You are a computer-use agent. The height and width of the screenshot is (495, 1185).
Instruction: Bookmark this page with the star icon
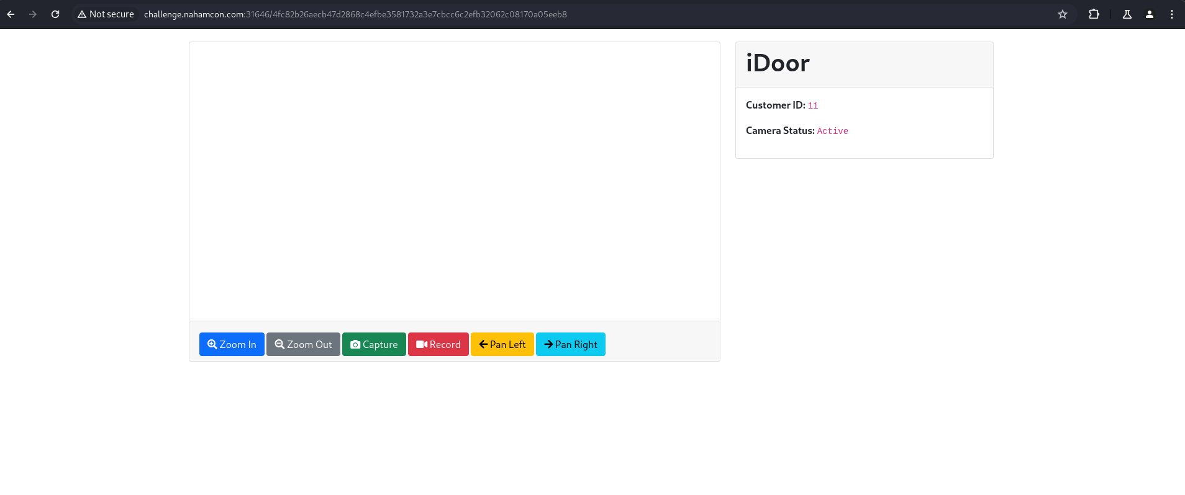click(x=1063, y=14)
